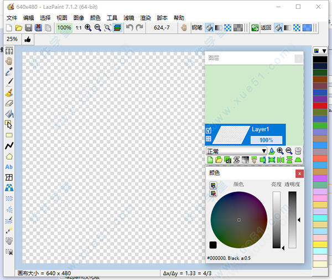The height and width of the screenshot is (280, 332).
Task: Click the Δx/Δy = 1.33 = 4/3 status text
Action: [187, 273]
